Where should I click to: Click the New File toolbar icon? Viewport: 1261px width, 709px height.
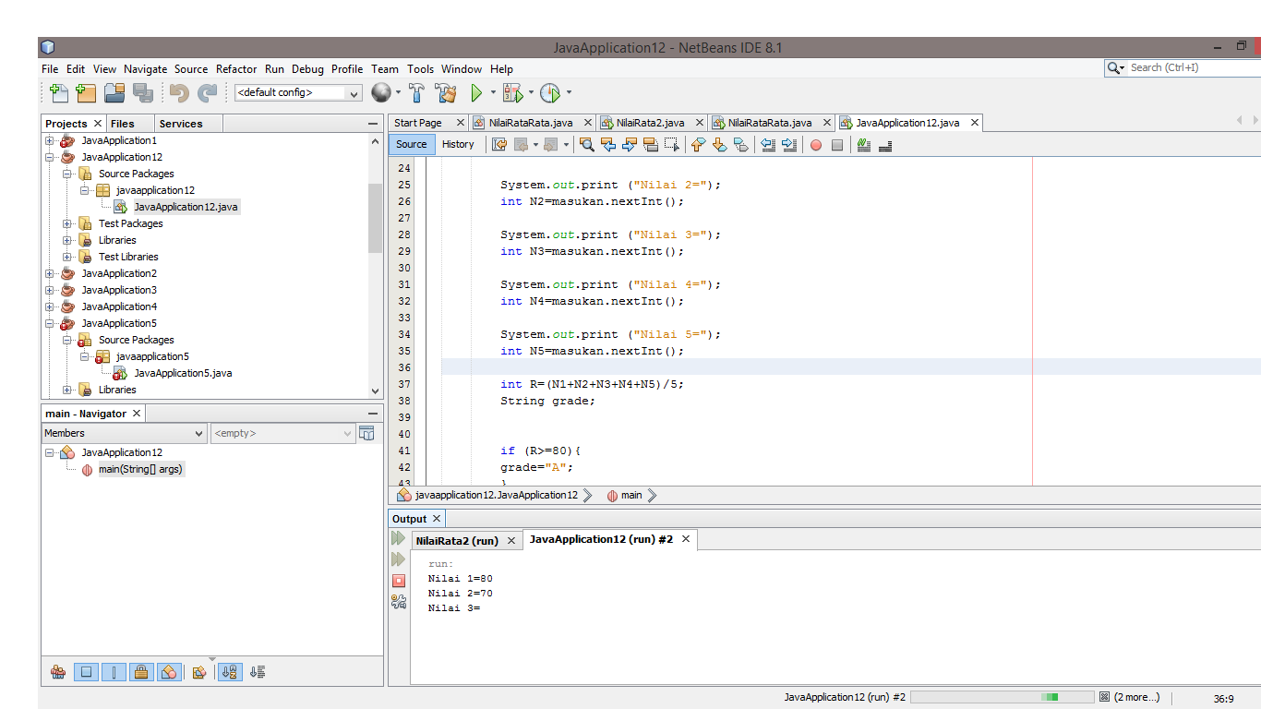(59, 92)
